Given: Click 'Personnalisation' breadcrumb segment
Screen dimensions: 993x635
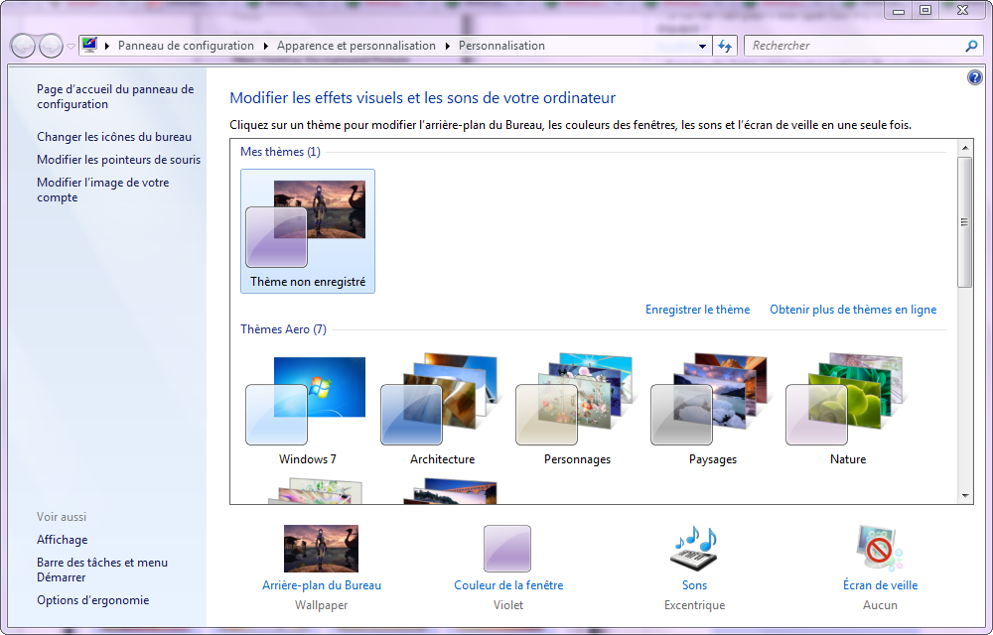Looking at the screenshot, I should (501, 46).
